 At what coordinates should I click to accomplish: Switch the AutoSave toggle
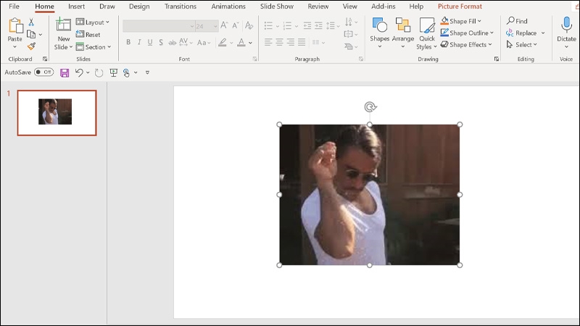pos(43,72)
